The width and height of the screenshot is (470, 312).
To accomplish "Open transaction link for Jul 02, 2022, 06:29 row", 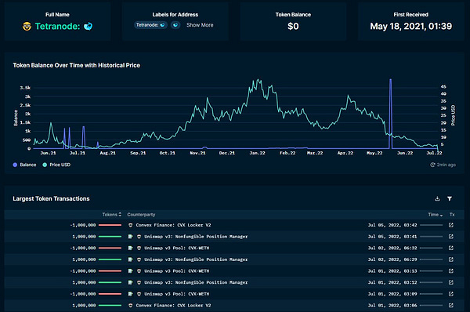I will tap(451, 259).
